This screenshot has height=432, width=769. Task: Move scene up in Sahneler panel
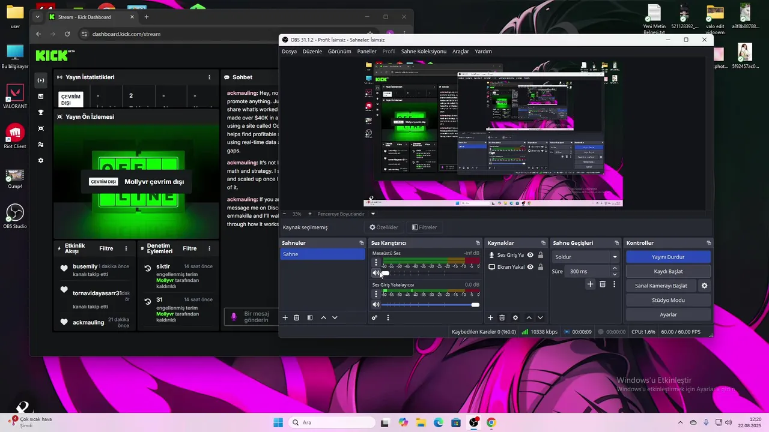click(323, 317)
